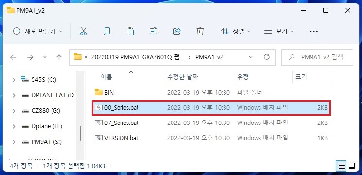Viewport: 362px width, 175px height.
Task: Open the 보기 (View) dropdown
Action: click(x=279, y=31)
